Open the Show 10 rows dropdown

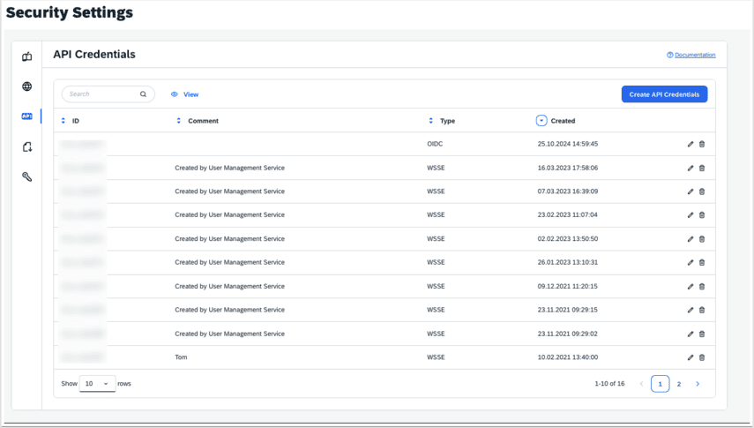tap(97, 384)
